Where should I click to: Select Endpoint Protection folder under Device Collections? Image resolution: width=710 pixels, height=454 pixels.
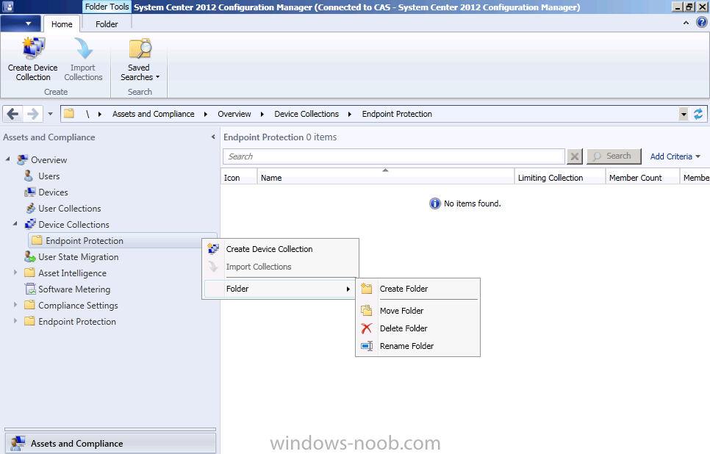click(122, 241)
